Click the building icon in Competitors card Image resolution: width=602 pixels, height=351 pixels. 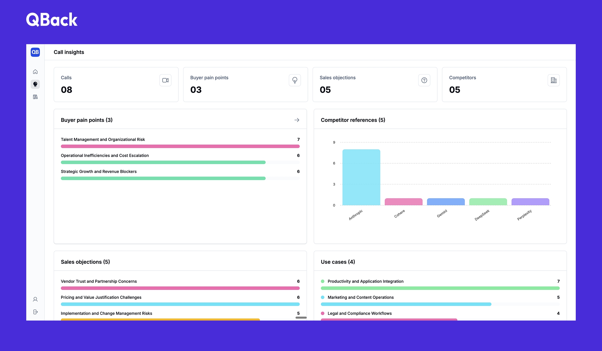click(x=554, y=80)
